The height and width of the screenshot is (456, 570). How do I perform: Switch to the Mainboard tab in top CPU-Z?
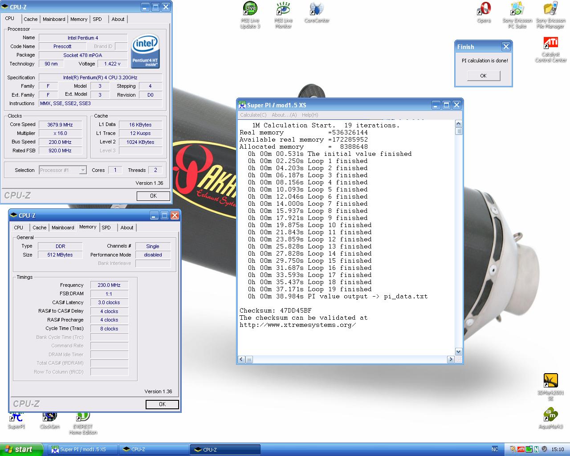click(54, 19)
